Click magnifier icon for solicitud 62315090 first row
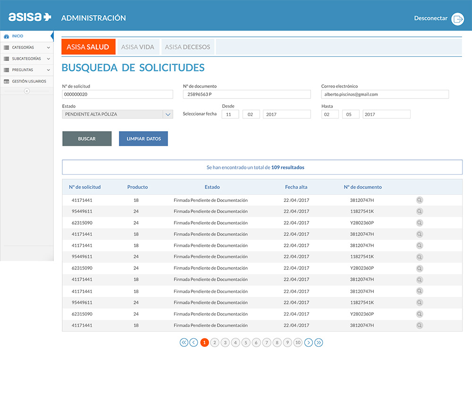This screenshot has width=472, height=393. pyautogui.click(x=419, y=223)
